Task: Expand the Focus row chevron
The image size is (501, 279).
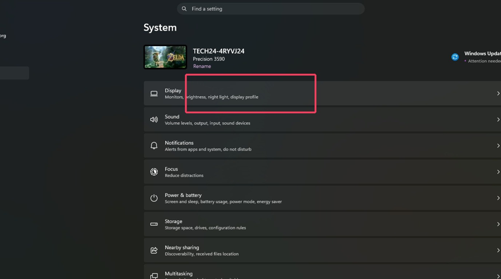Action: pos(498,172)
